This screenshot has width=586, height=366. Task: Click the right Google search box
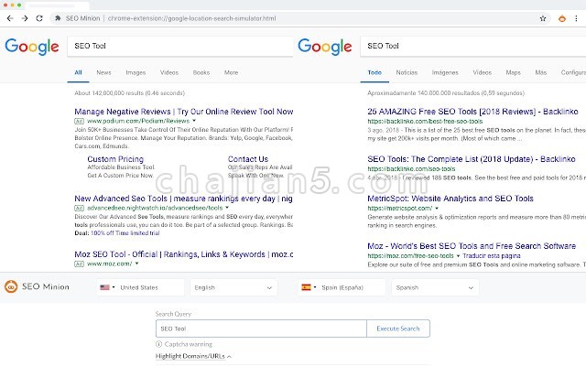pos(473,47)
